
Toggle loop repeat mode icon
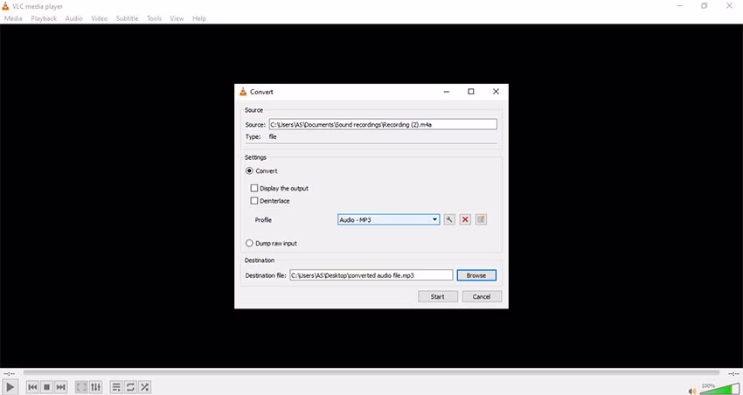tap(130, 387)
